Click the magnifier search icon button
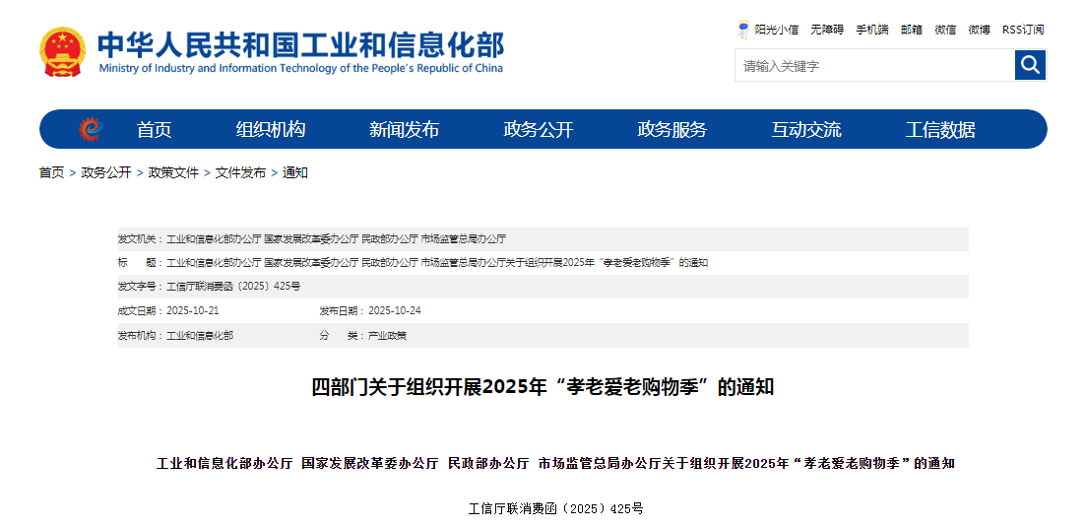This screenshot has height=529, width=1085. [x=1030, y=65]
